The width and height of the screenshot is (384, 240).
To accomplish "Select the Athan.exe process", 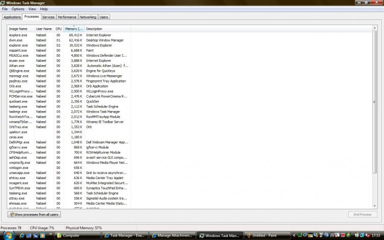I will click(x=69, y=66).
